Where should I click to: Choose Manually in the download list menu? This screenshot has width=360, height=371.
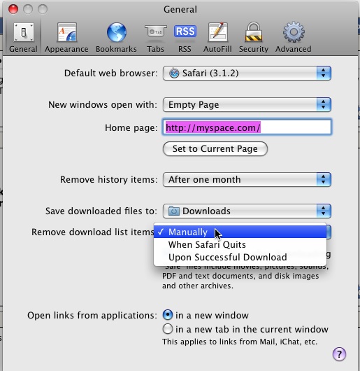tap(240, 232)
